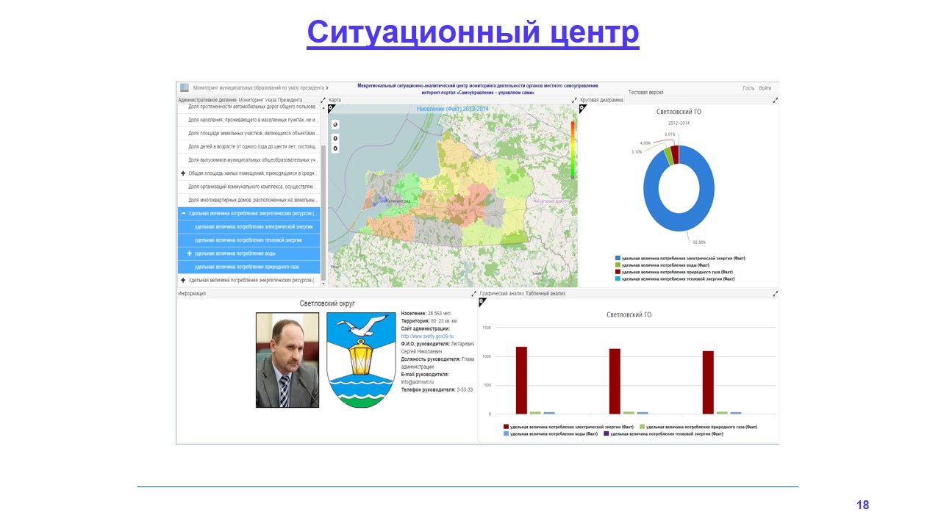Expand the last 'Удельная величина потребления энергетических ресурсов' node

183,280
